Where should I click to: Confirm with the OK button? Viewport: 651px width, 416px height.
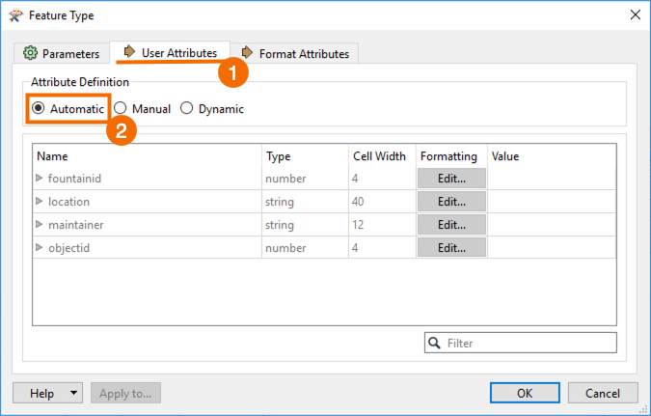525,393
